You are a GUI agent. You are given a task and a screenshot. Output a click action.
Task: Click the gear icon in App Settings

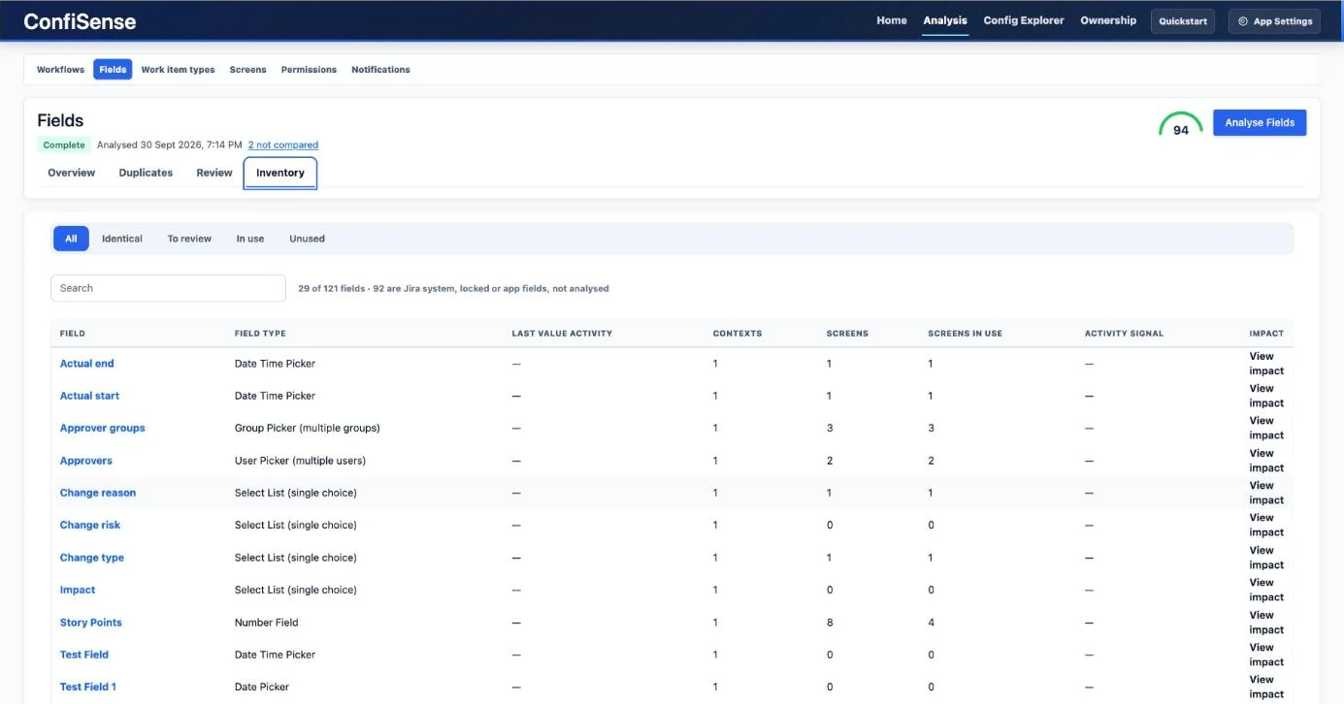pos(1243,21)
